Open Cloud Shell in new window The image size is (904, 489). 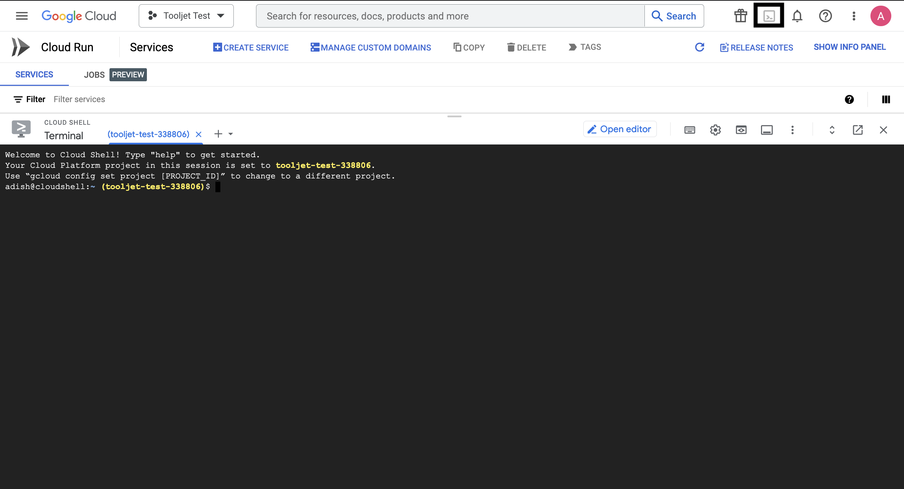pyautogui.click(x=858, y=130)
